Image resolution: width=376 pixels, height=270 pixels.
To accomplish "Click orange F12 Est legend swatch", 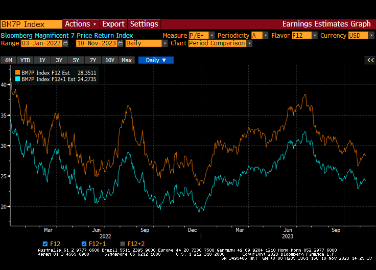I will [x=17, y=72].
